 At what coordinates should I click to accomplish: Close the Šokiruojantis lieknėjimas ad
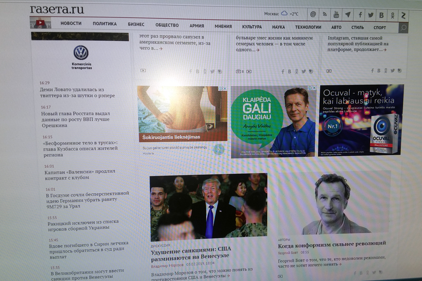225,89
